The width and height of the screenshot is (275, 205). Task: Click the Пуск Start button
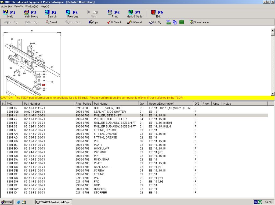7,202
